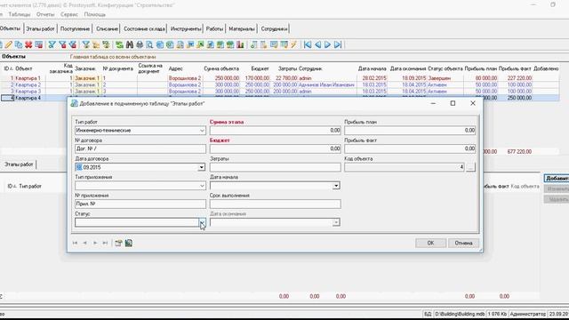Viewport: 569px width, 320px height.
Task: Switch to the Списание tab
Action: pyautogui.click(x=107, y=28)
